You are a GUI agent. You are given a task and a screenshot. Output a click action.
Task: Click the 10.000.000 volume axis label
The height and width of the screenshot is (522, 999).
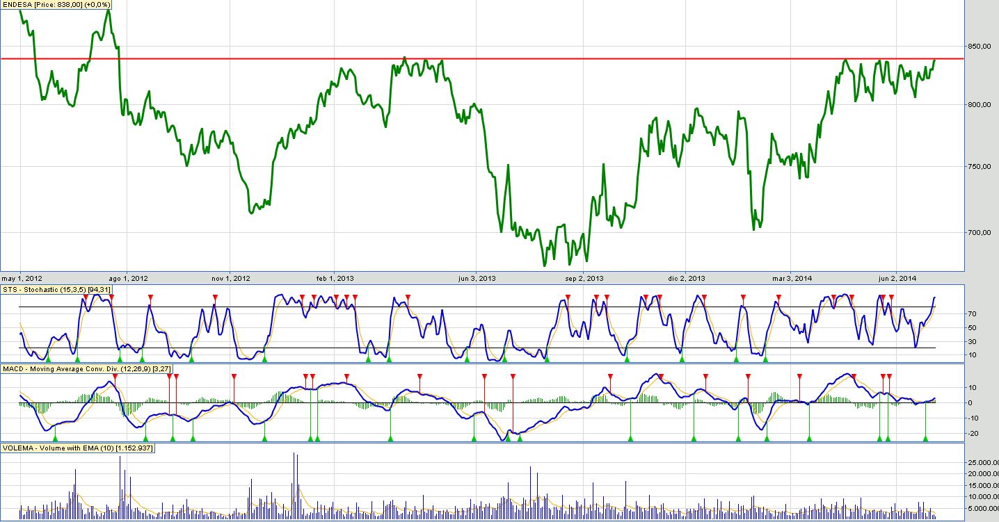983,497
